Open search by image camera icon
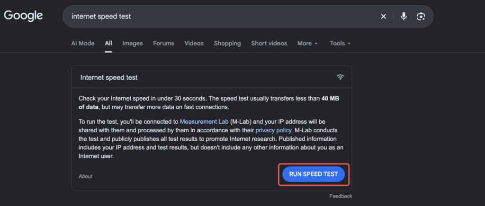The width and height of the screenshot is (485, 206). [x=421, y=17]
